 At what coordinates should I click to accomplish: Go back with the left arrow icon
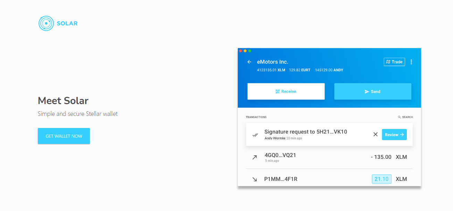pos(249,62)
